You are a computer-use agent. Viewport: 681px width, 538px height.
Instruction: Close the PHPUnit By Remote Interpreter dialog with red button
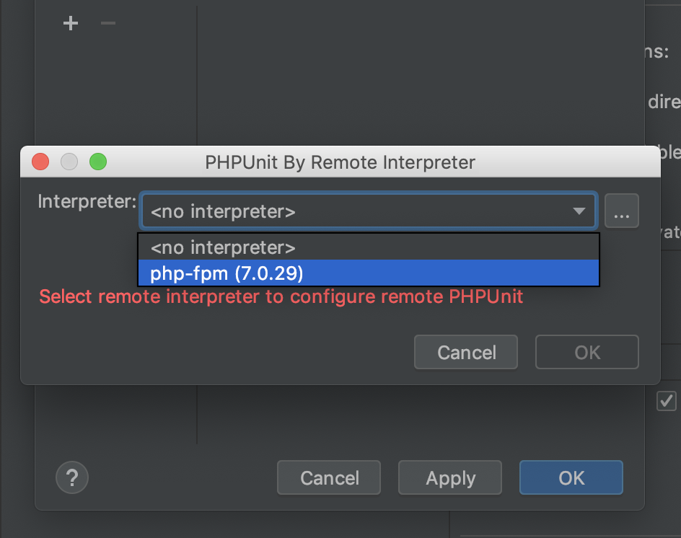pyautogui.click(x=40, y=162)
